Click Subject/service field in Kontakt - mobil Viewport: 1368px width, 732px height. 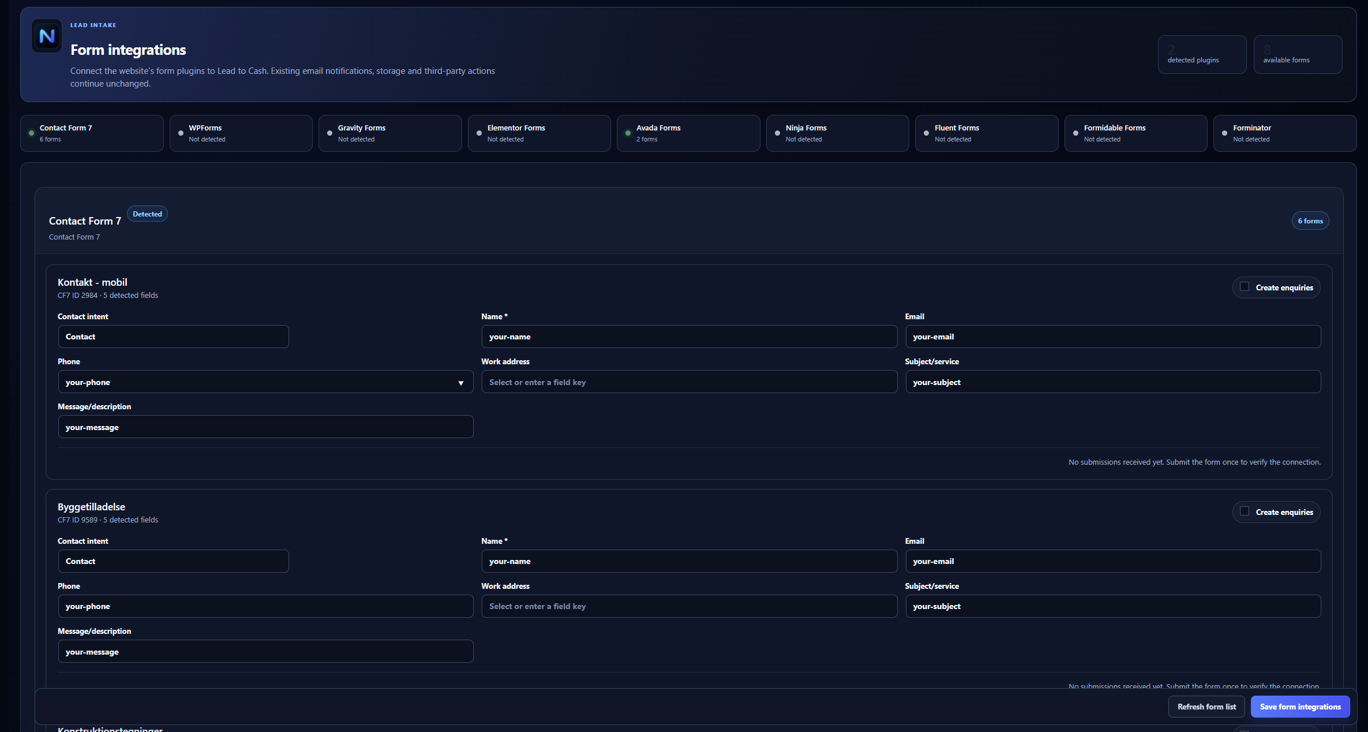click(1113, 382)
